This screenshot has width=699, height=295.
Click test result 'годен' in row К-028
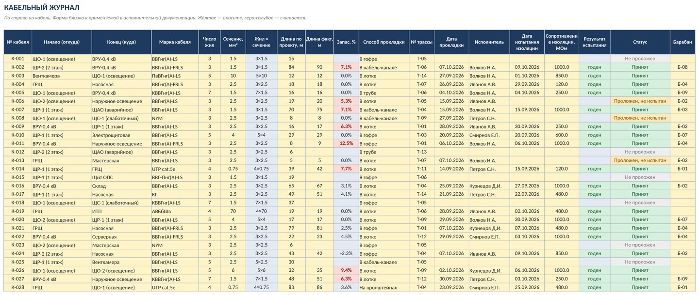[x=595, y=288]
